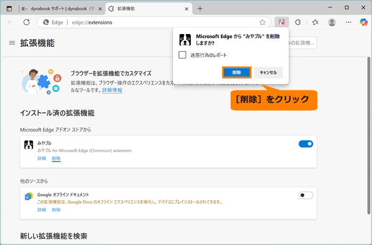Add this page to favorites star

click(x=262, y=22)
